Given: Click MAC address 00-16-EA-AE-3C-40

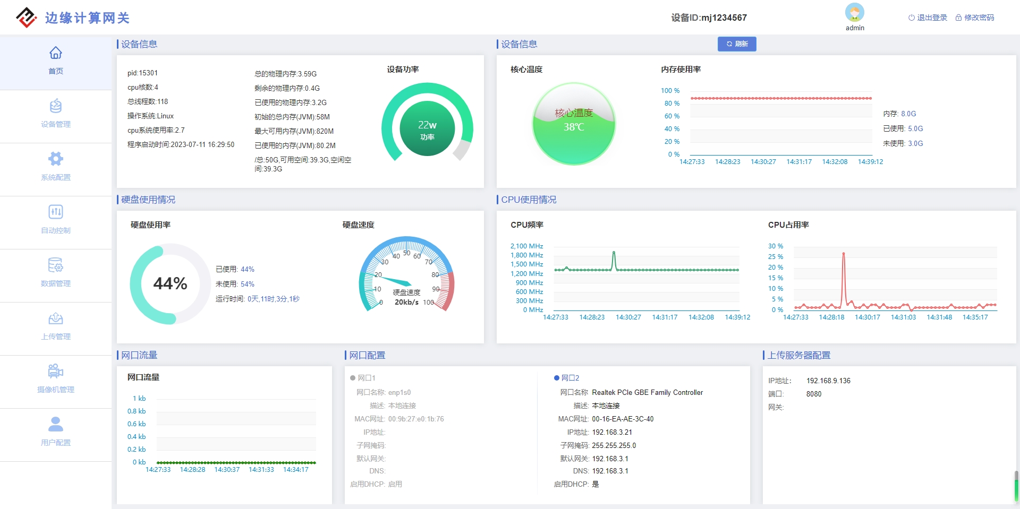Looking at the screenshot, I should 623,419.
